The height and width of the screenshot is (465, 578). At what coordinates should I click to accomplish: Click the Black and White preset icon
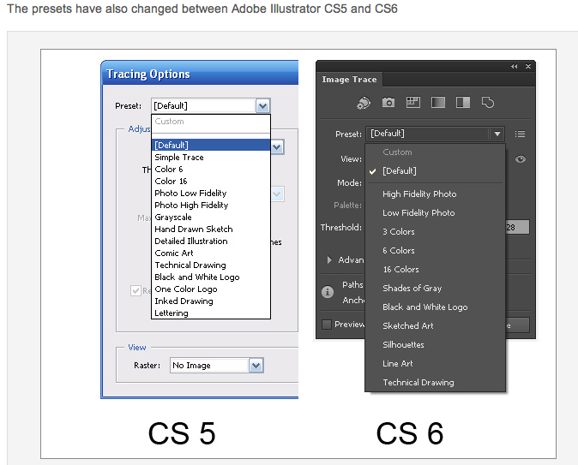[463, 103]
